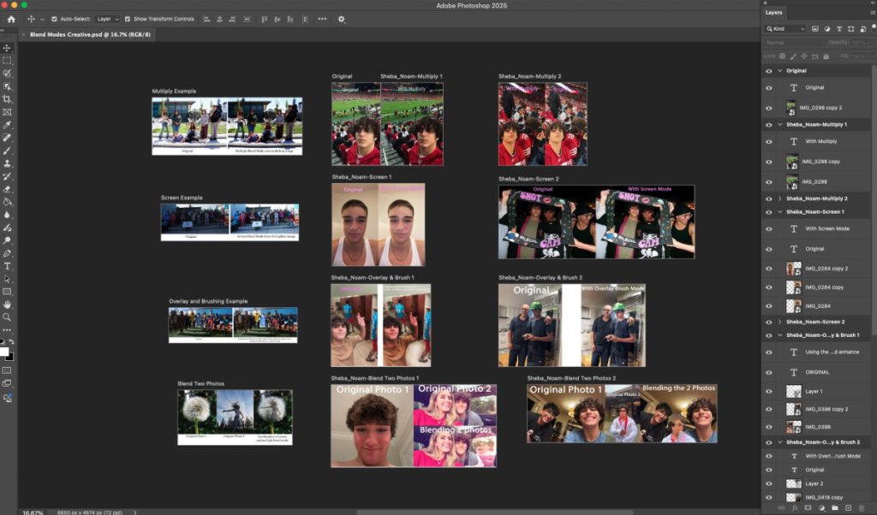Expand the Sheba_Noam-Multiply 2 group
Viewport: 877px width, 515px height.
pos(779,198)
